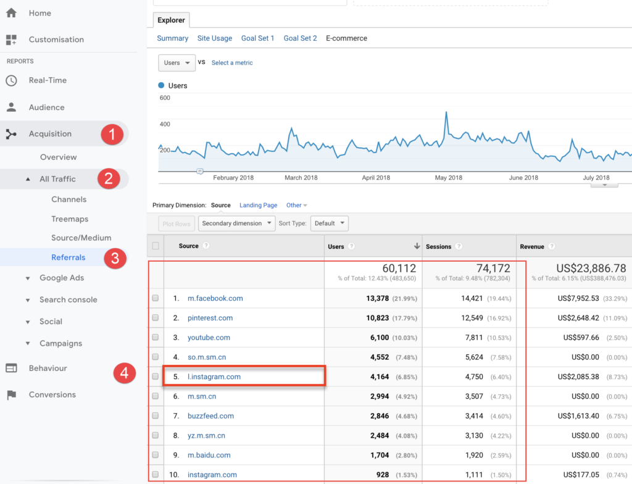Choose Landing Page as primary dimension
This screenshot has width=632, height=484.
pos(259,206)
